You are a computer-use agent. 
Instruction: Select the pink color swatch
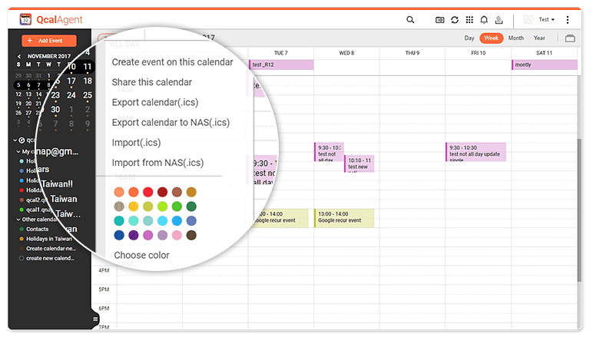[x=177, y=236]
